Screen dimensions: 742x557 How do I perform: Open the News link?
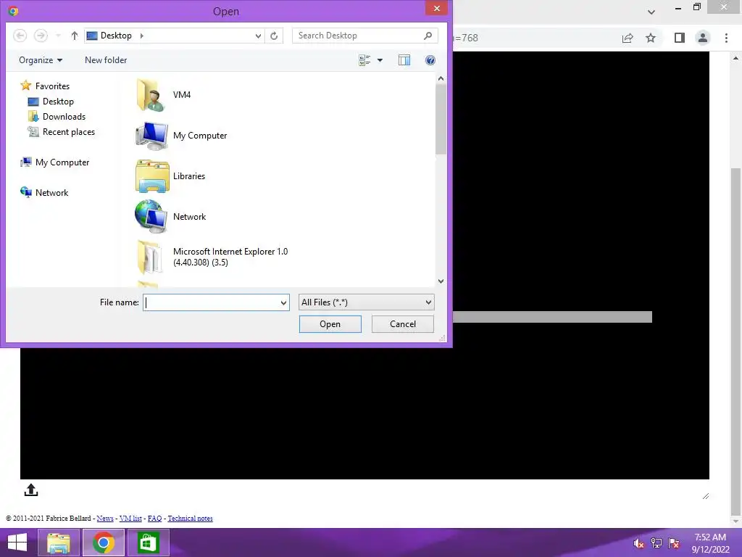pyautogui.click(x=104, y=518)
